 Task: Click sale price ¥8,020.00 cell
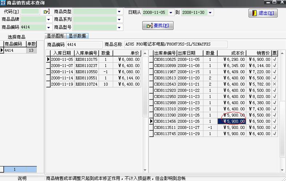pos(259,97)
